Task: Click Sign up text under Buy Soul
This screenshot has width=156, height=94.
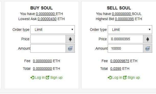Action: tap(56, 77)
